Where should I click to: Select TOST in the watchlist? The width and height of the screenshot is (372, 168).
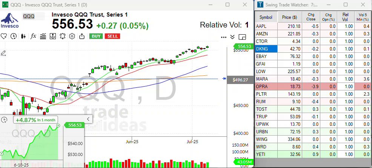pos(266,109)
